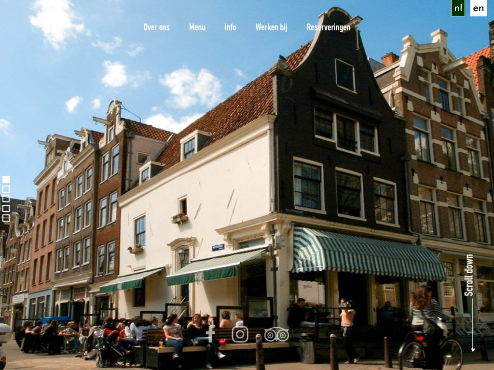Open the Facebook page icon
The width and height of the screenshot is (494, 370).
[x=211, y=333]
